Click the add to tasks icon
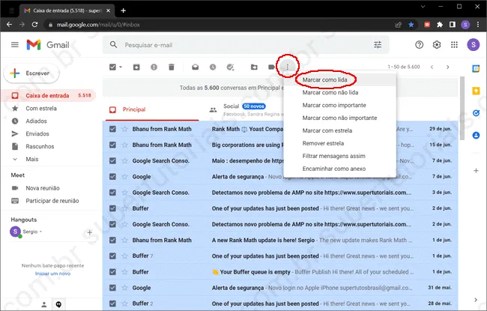 pos(230,67)
